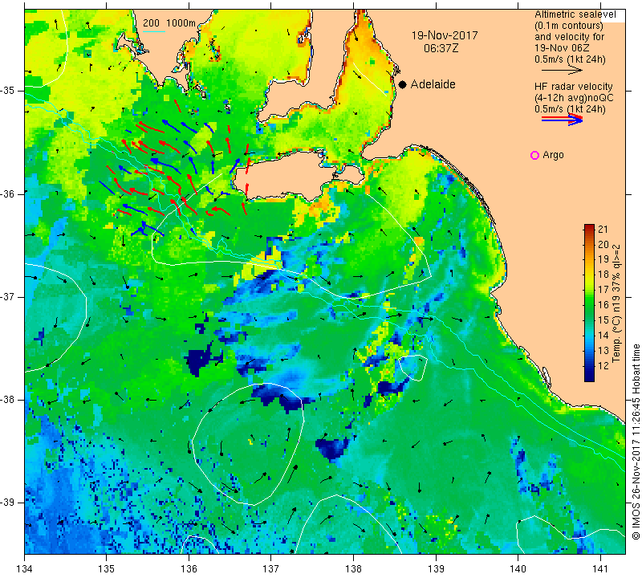
Task: Click the latitude label -36
Action: pyautogui.click(x=8, y=193)
